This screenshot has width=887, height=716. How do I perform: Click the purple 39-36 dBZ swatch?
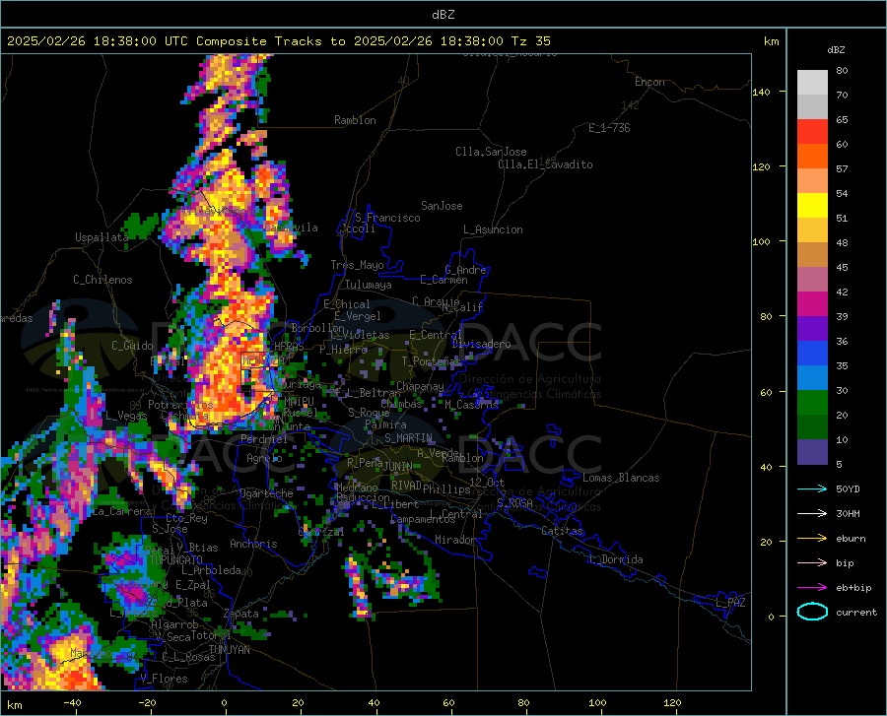click(x=812, y=329)
